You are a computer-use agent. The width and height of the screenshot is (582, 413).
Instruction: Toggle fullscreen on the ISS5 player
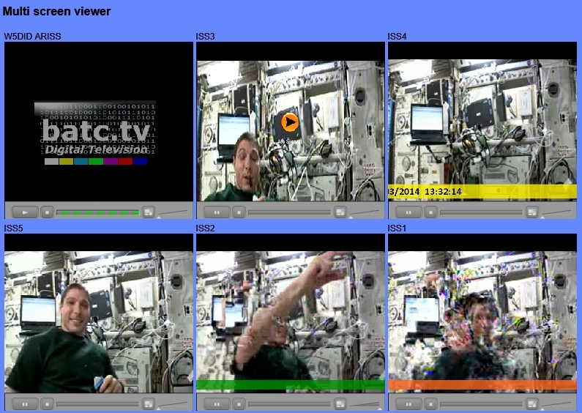tap(149, 403)
